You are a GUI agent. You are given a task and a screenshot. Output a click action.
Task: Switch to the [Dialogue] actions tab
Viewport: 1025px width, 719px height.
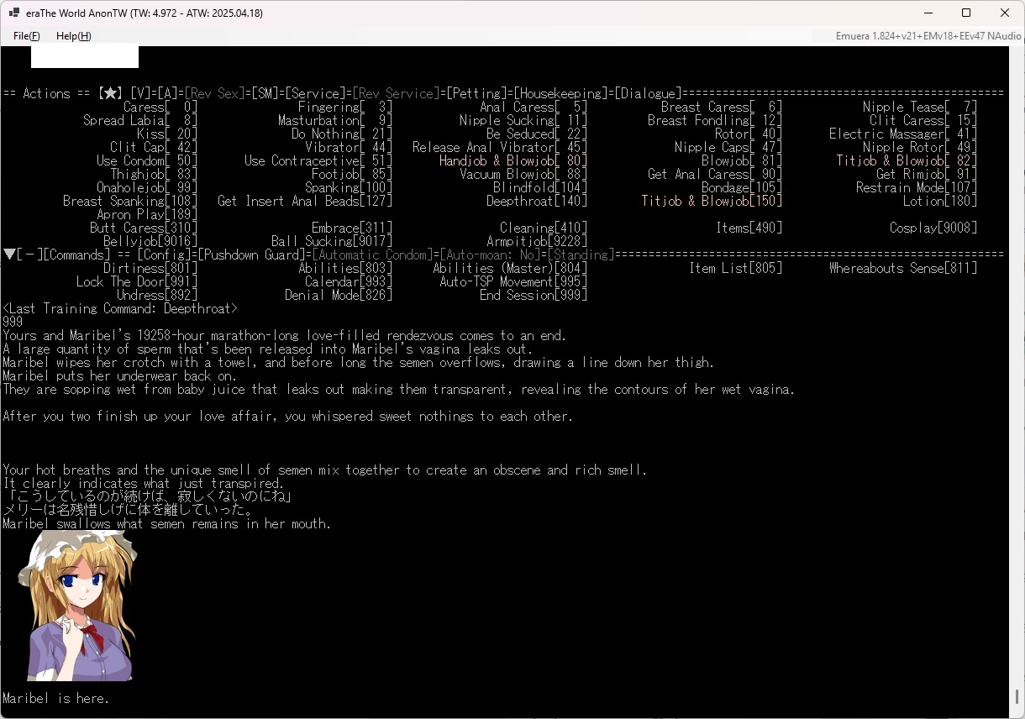pos(648,93)
